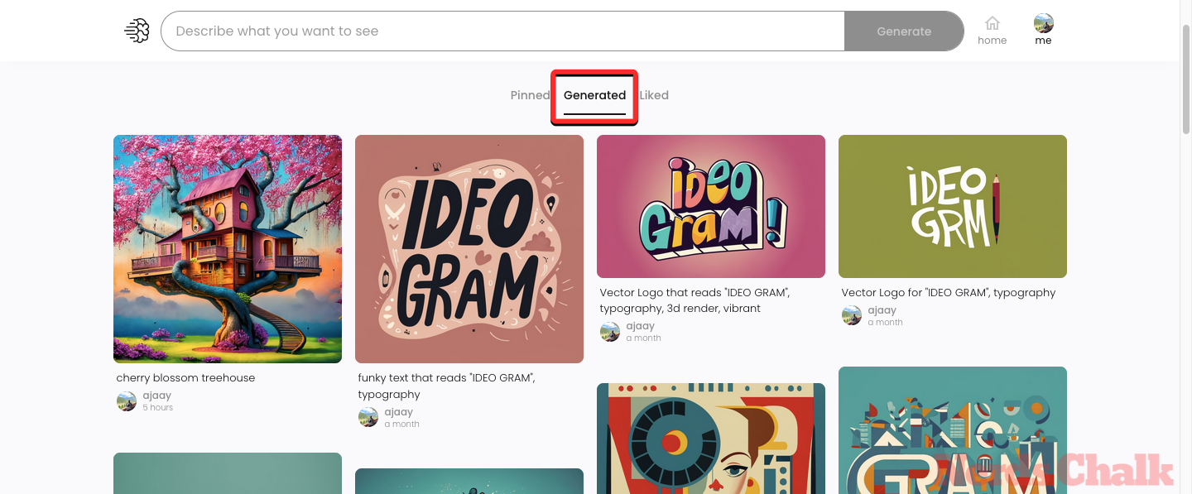The width and height of the screenshot is (1192, 494).
Task: Open the 'me' profile avatar
Action: click(x=1044, y=24)
